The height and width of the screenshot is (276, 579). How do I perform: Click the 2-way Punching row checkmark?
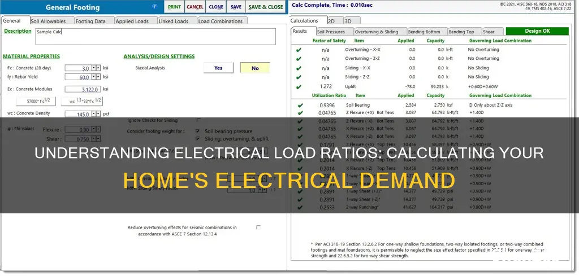pyautogui.click(x=300, y=208)
